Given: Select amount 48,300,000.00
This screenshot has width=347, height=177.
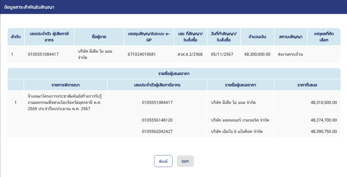Looking at the screenshot, I should (257, 54).
